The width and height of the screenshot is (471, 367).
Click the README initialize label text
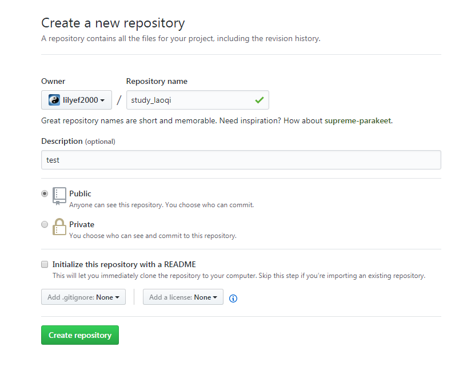coord(124,264)
